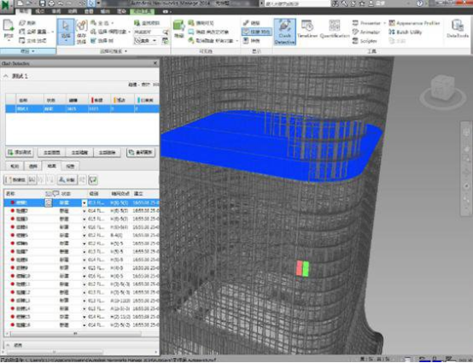
Task: Click the update all button with refresh icon
Action: pos(141,152)
